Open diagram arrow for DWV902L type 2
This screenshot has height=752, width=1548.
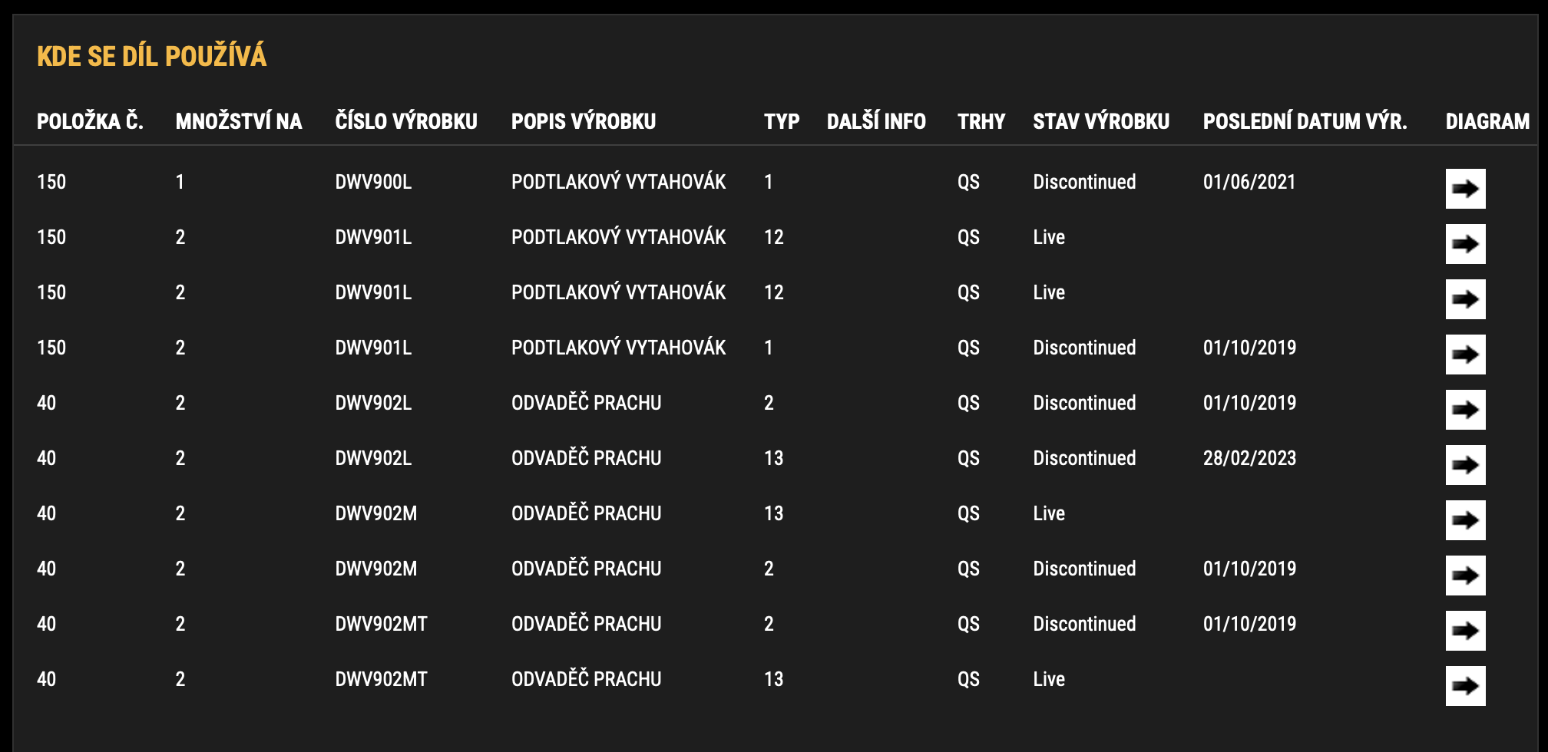(1465, 410)
